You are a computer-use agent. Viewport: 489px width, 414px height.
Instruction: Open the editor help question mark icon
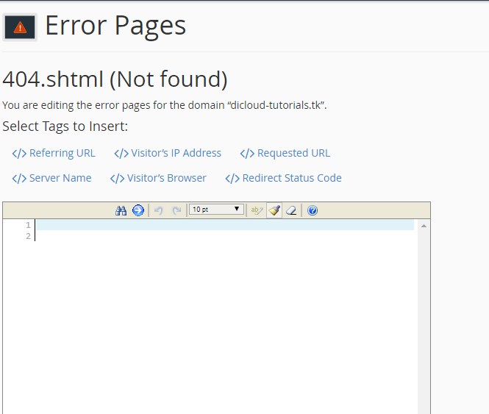point(313,210)
